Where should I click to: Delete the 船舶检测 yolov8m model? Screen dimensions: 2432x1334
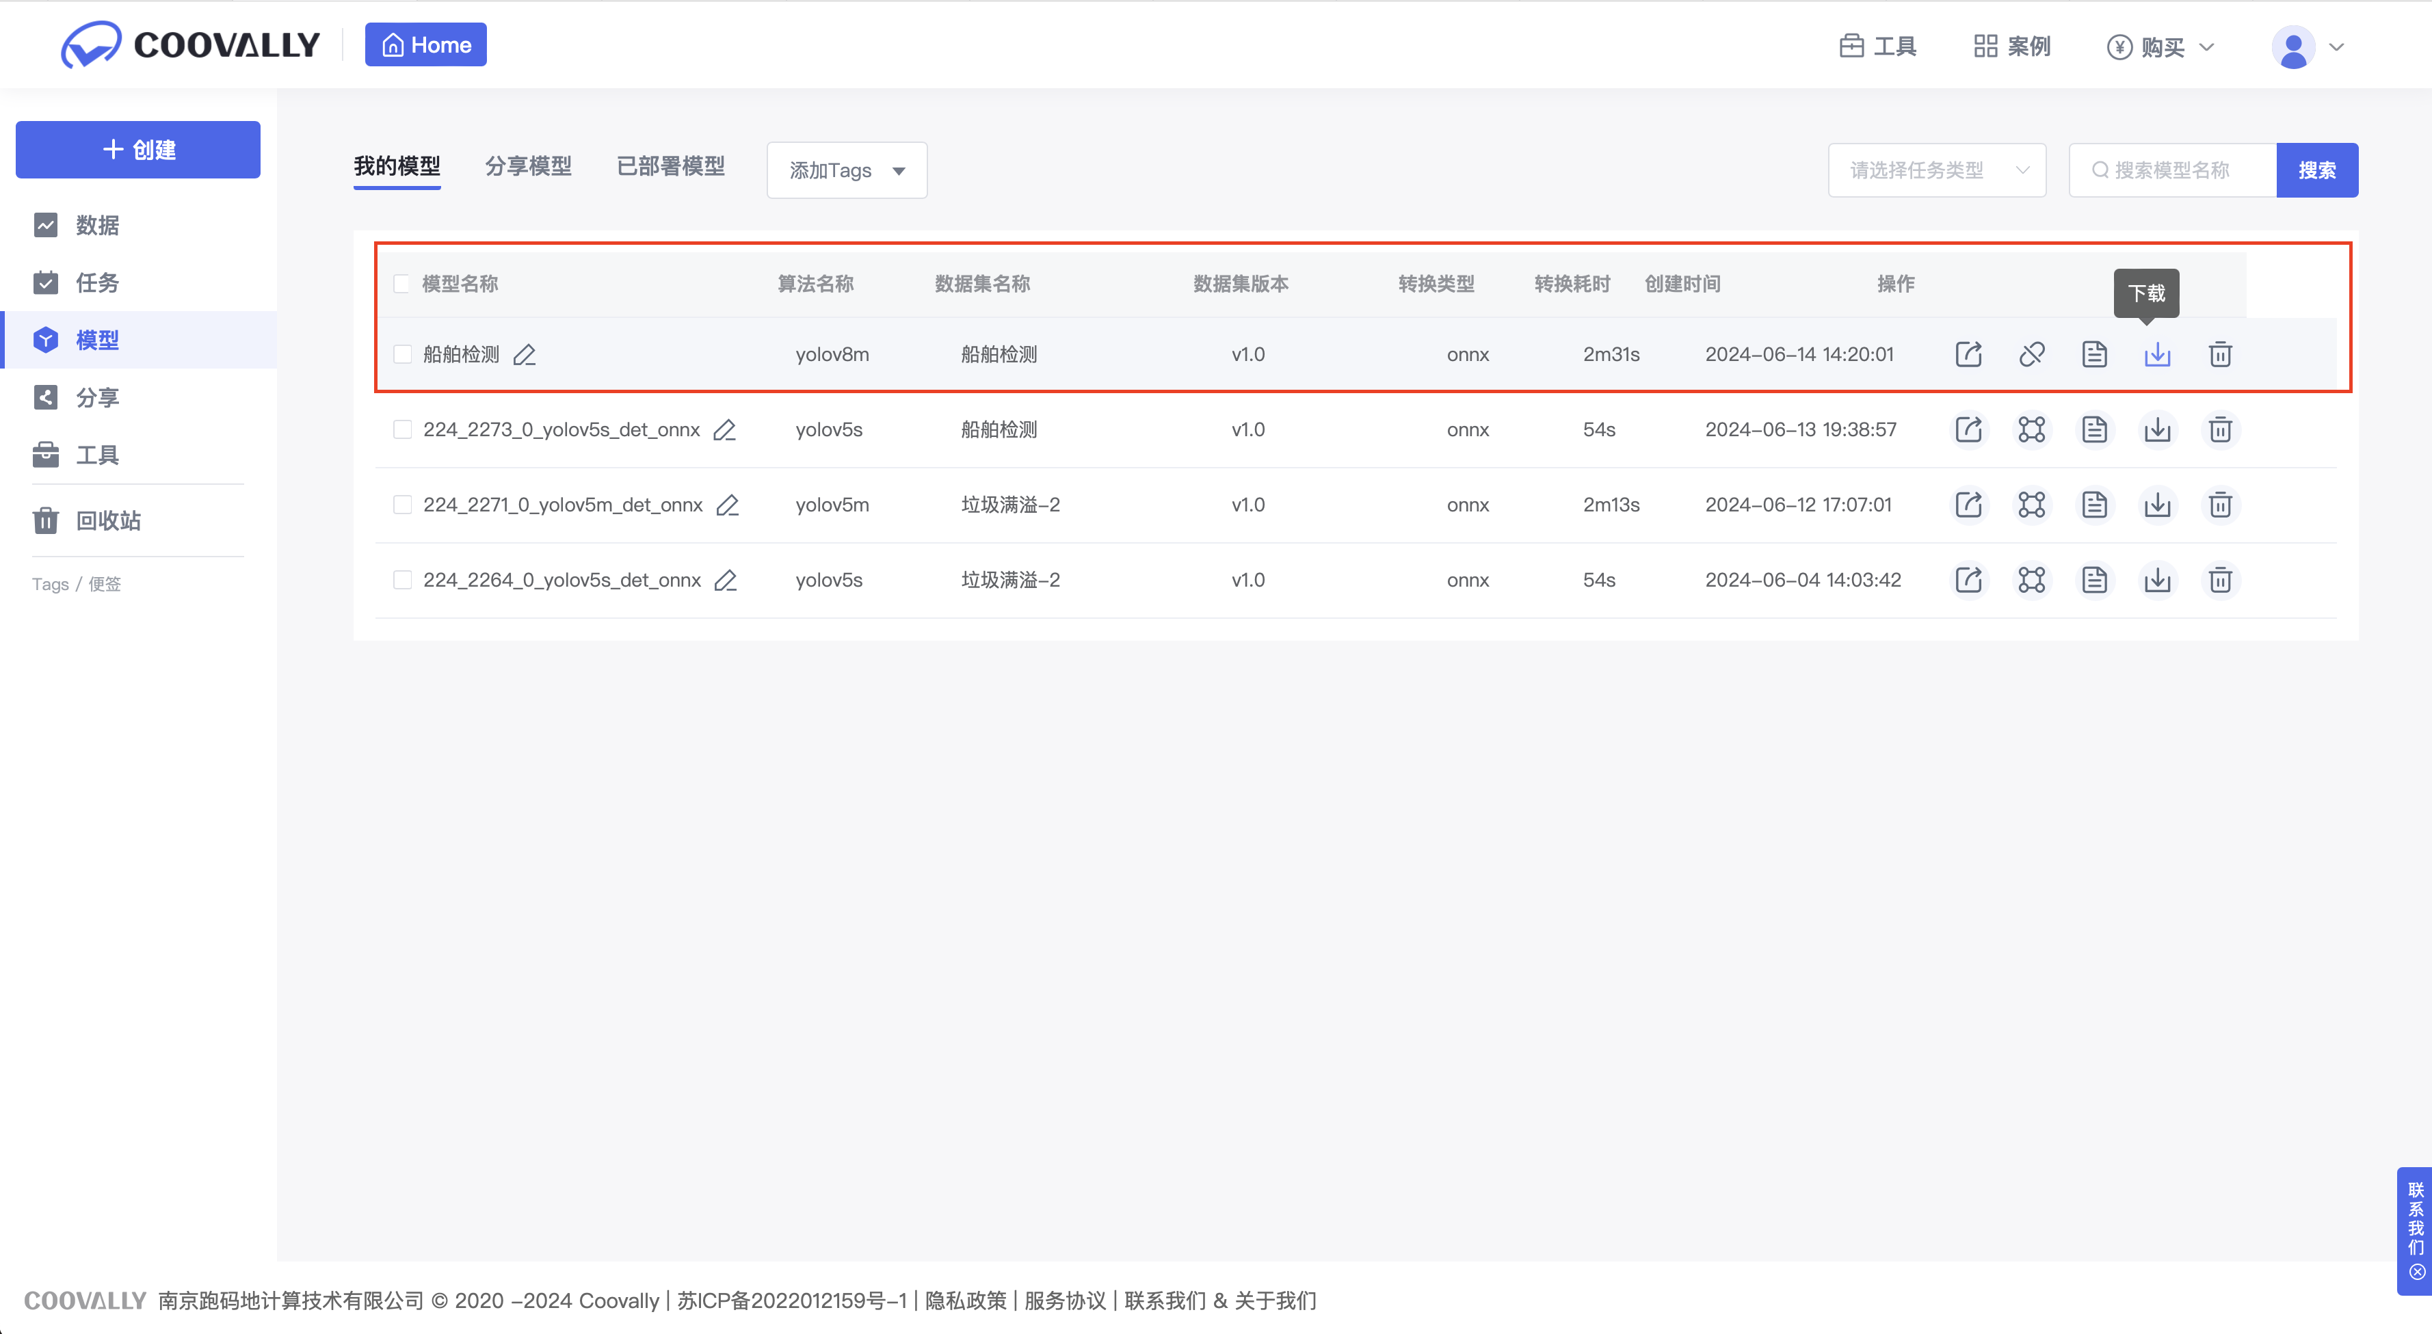(x=2221, y=354)
